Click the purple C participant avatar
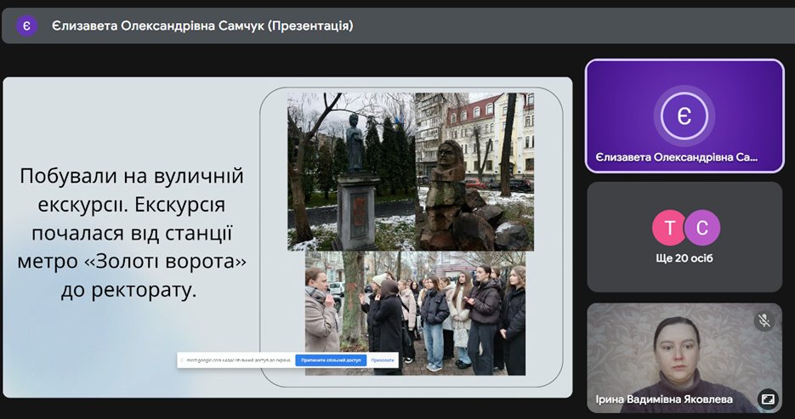The image size is (795, 419). pyautogui.click(x=702, y=228)
